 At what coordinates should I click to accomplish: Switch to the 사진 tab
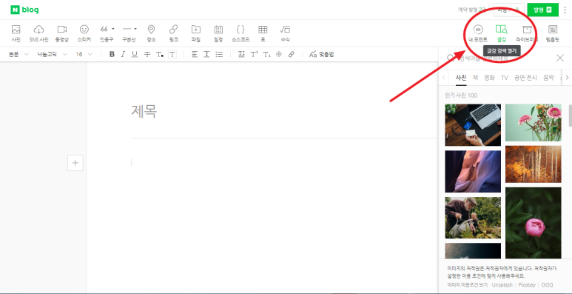coord(461,78)
